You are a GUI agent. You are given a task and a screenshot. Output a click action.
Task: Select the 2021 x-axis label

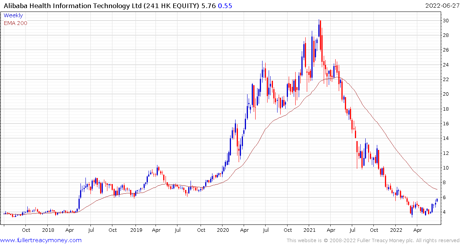[x=310, y=230]
